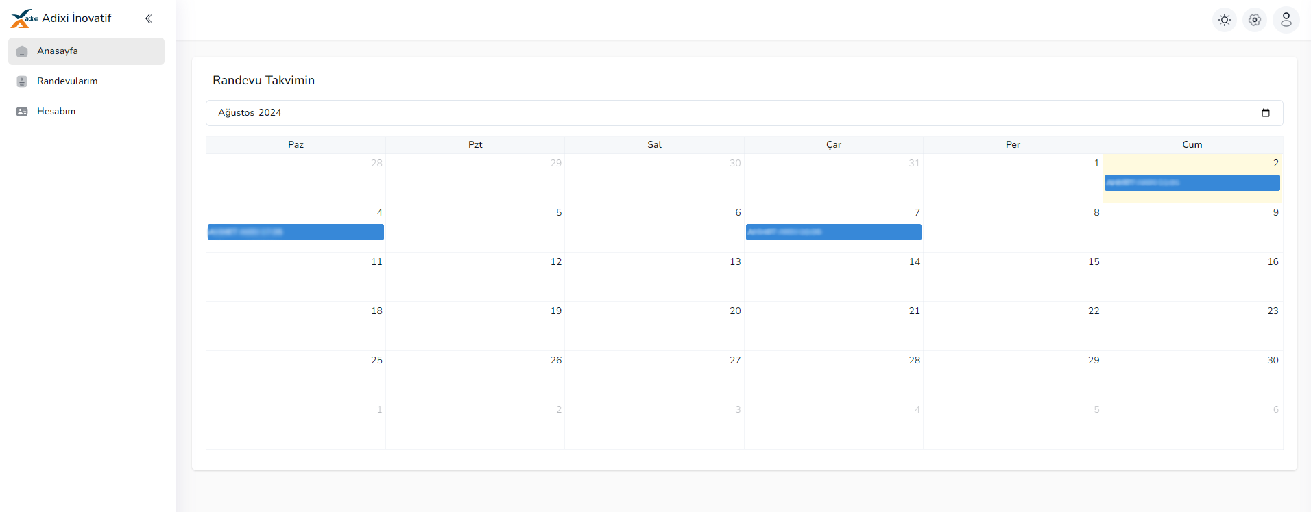Screen dimensions: 1311x512
Task: Click the Per column header
Action: pyautogui.click(x=1013, y=144)
